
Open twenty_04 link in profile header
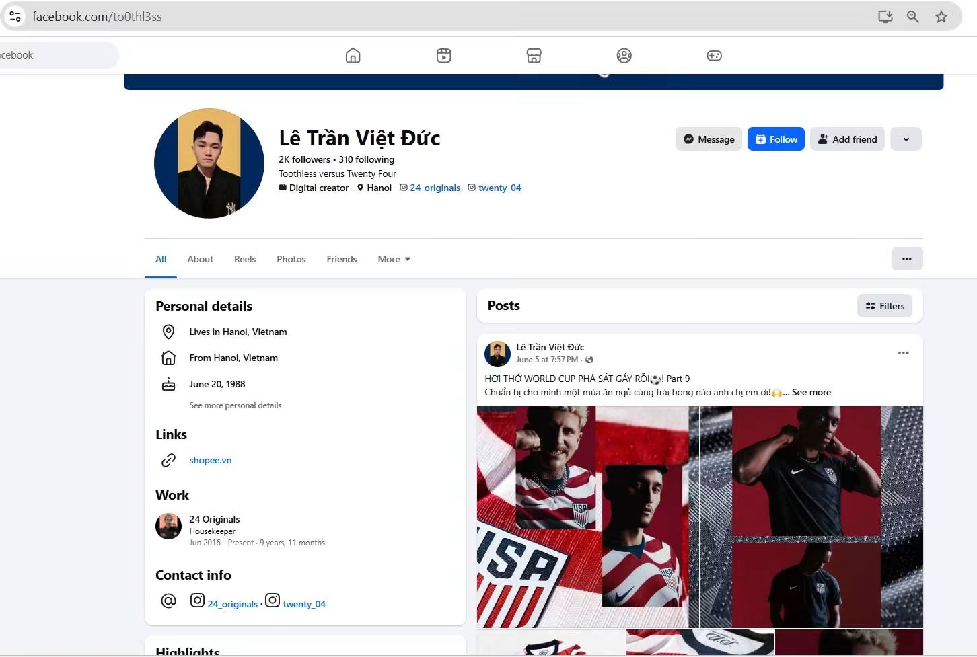click(x=500, y=188)
